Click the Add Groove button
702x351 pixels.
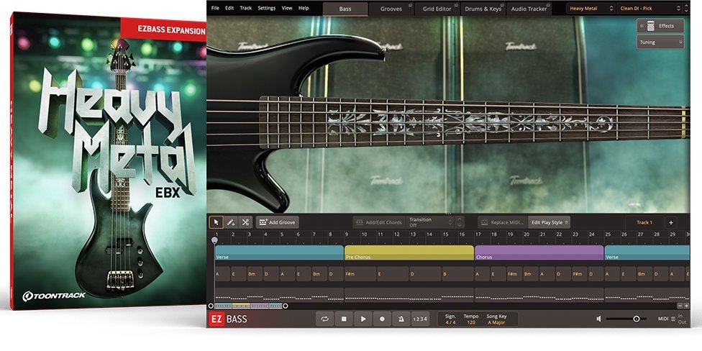click(x=277, y=222)
